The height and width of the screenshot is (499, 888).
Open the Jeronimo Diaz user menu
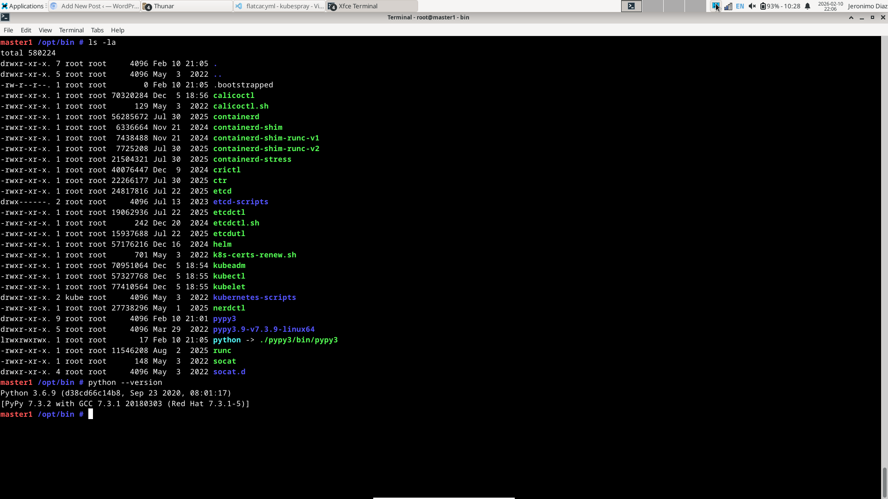tap(867, 6)
